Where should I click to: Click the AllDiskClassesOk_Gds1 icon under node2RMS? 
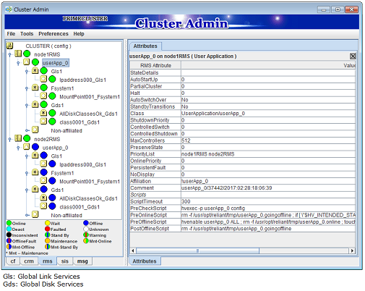pos(43,198)
